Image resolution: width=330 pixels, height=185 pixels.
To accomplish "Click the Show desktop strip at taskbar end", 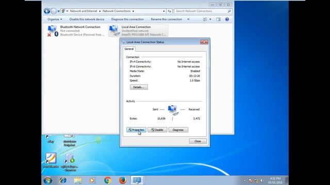I will [287, 180].
